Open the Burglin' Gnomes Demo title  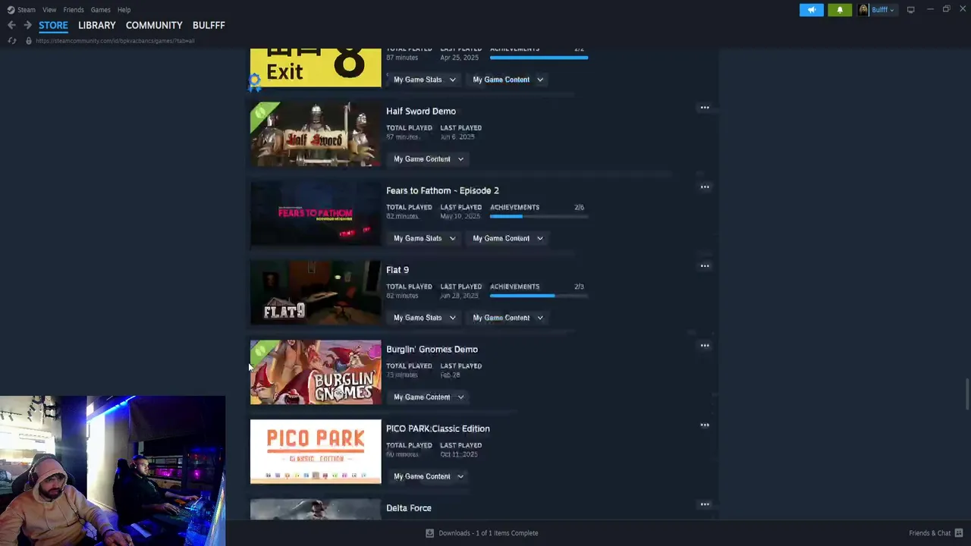point(432,350)
